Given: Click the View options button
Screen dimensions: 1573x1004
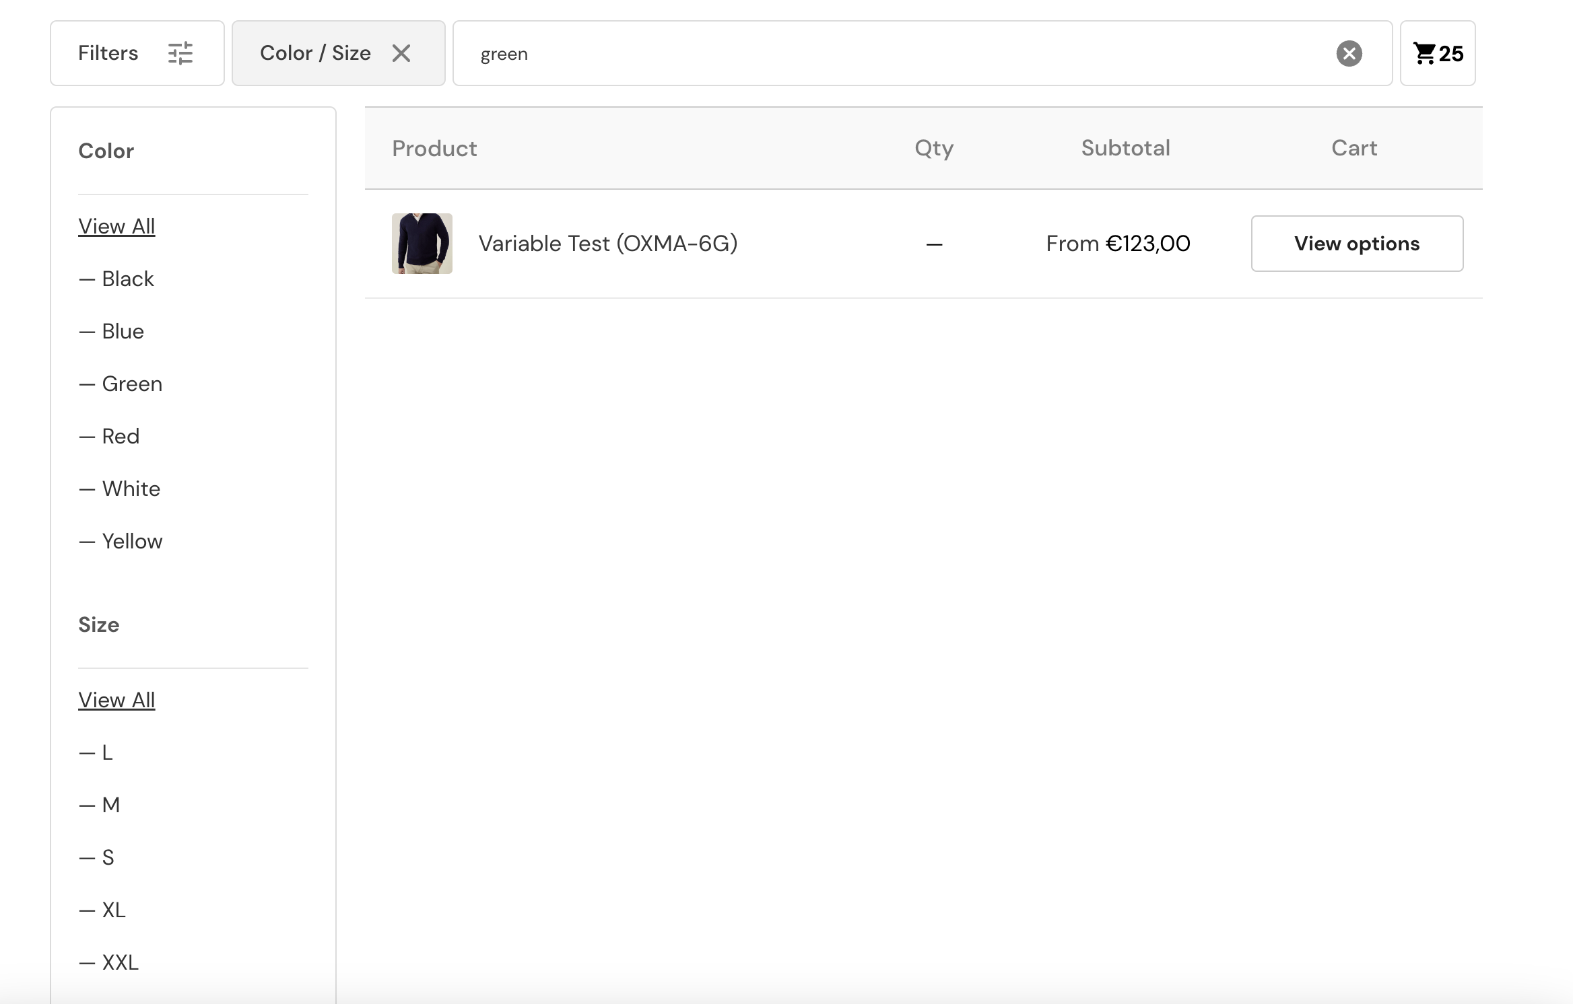Looking at the screenshot, I should pos(1356,243).
